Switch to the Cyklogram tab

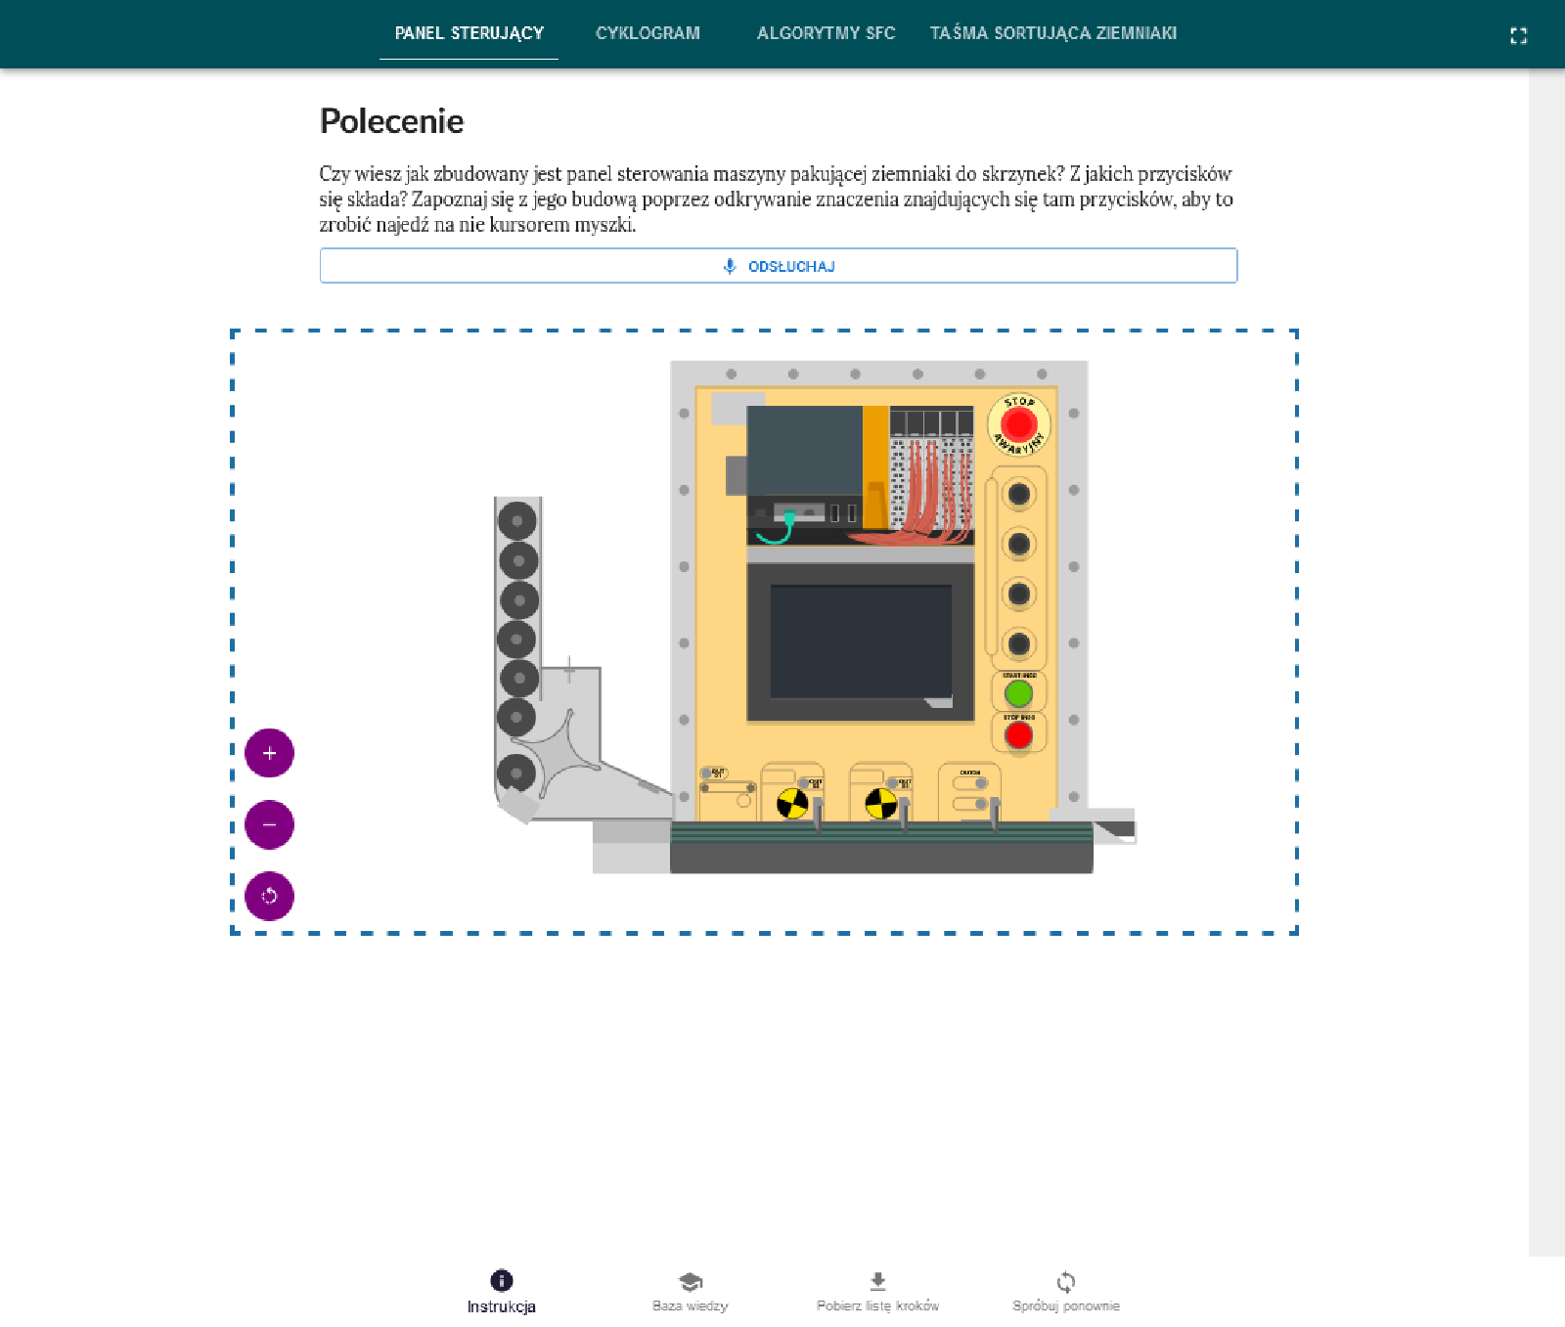pyautogui.click(x=648, y=33)
